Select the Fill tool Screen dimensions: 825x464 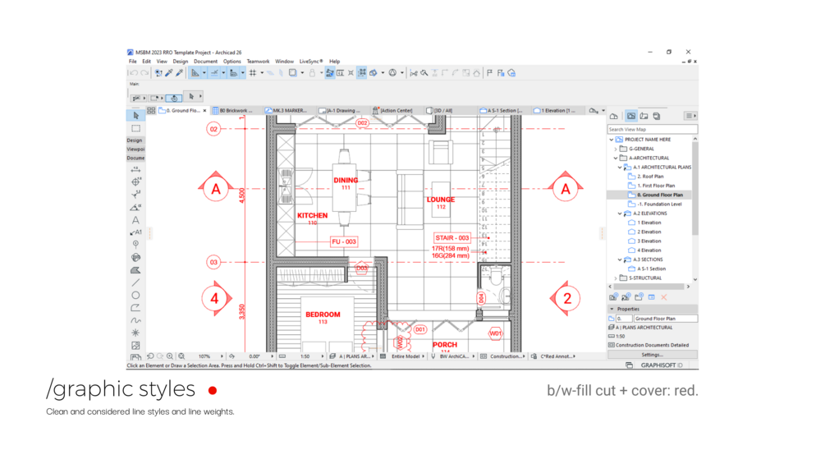coord(135,270)
